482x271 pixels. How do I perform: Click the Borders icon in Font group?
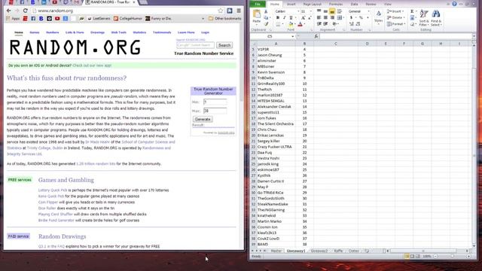[x=278, y=24]
